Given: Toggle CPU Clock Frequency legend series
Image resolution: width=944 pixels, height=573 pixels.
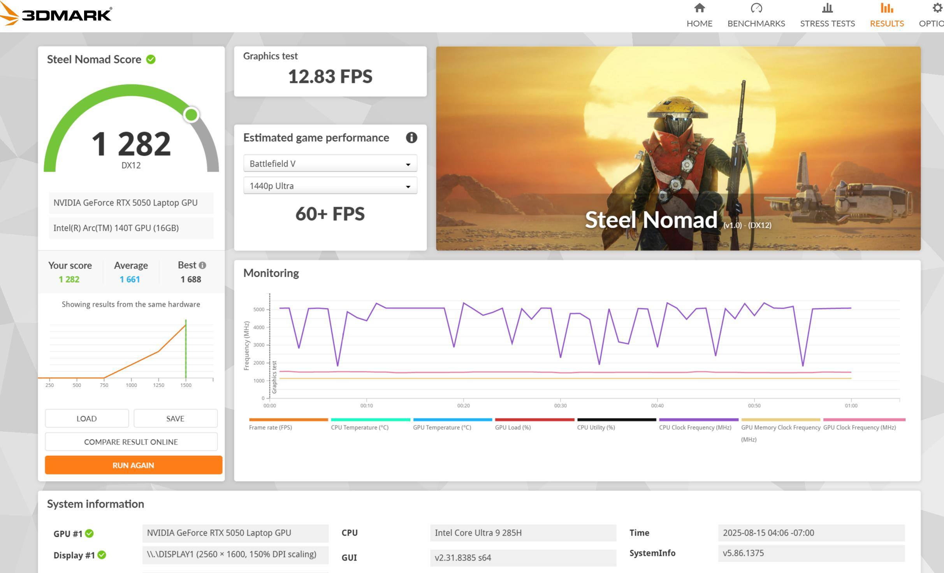Looking at the screenshot, I should coord(695,427).
